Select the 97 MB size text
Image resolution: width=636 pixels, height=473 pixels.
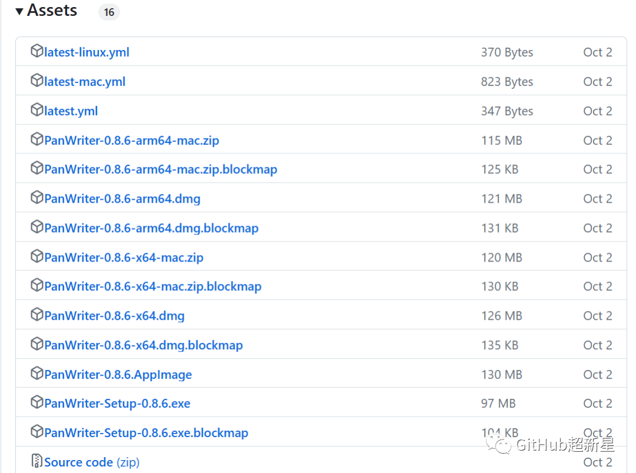499,403
